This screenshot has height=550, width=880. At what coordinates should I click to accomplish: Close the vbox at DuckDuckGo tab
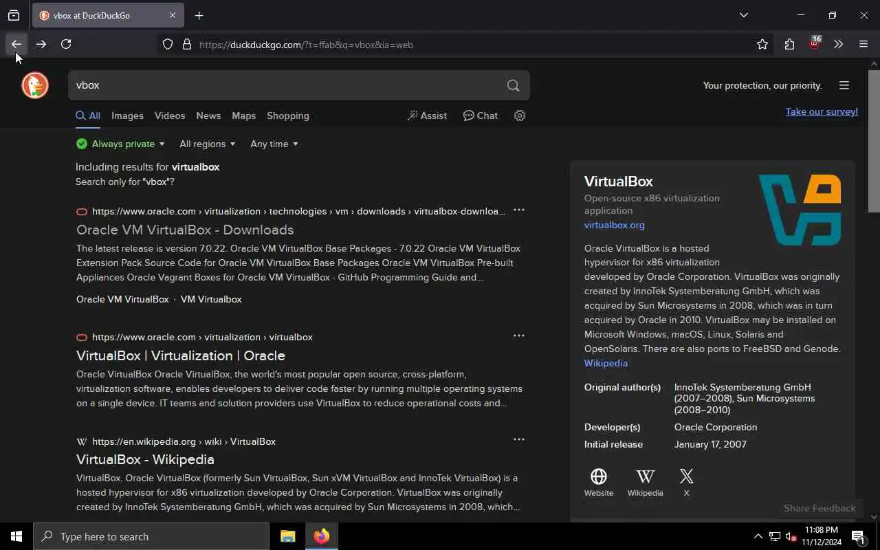point(173,15)
